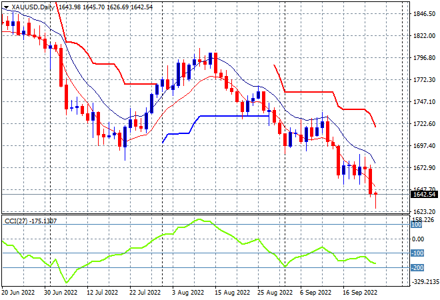Click the 3 Aug 2022 date label
The image size is (440, 300).
coord(188,293)
